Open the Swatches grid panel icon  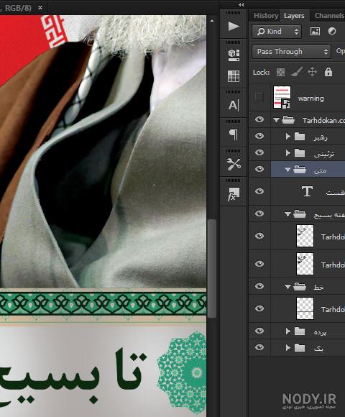(234, 76)
